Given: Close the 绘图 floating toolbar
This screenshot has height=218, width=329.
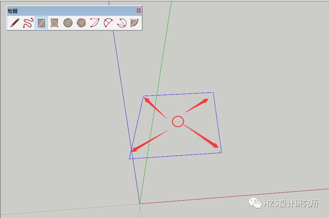Looking at the screenshot, I should 139,10.
